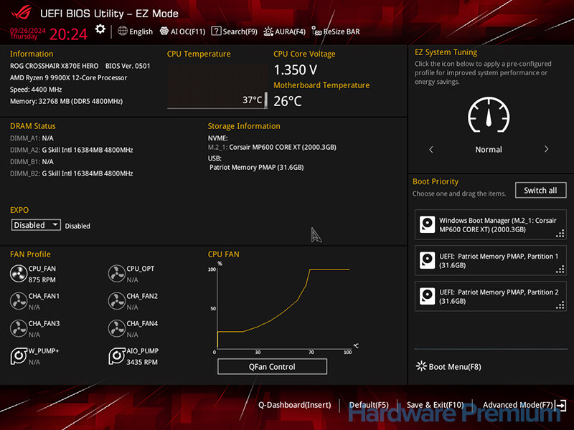Click the Normal tuning profile label
The width and height of the screenshot is (574, 430).
point(489,149)
